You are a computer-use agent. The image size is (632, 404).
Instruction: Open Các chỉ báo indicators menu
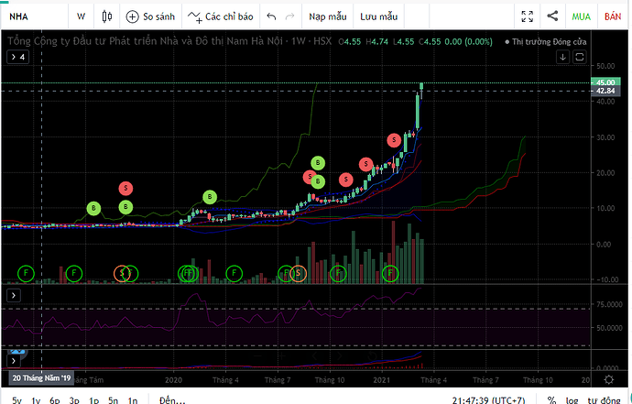220,16
